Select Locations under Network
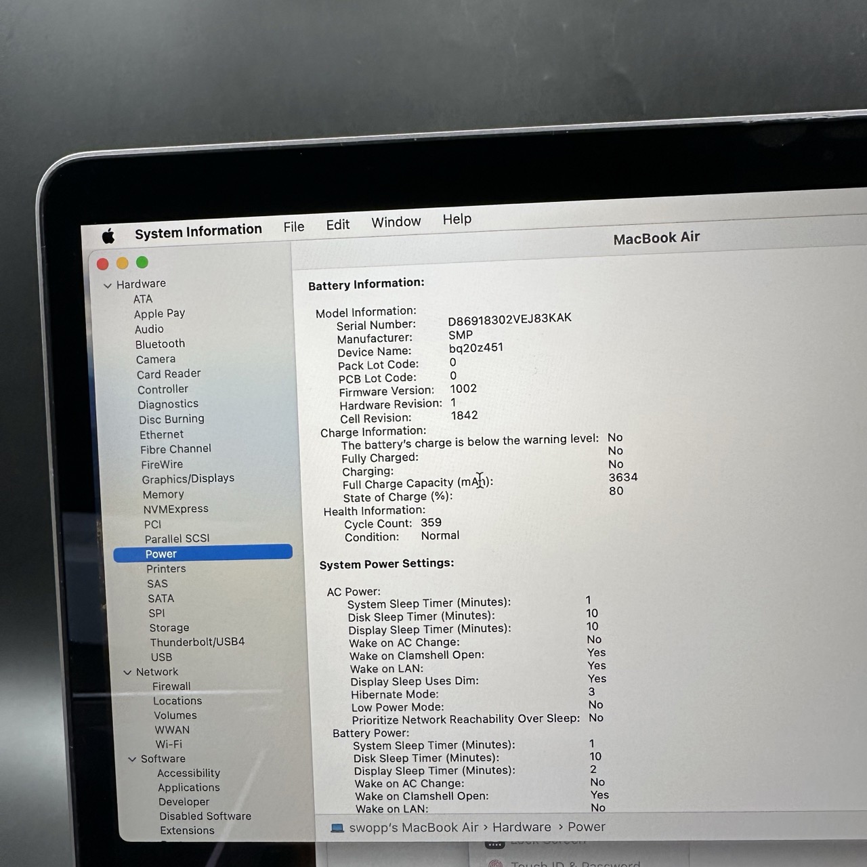 [177, 701]
